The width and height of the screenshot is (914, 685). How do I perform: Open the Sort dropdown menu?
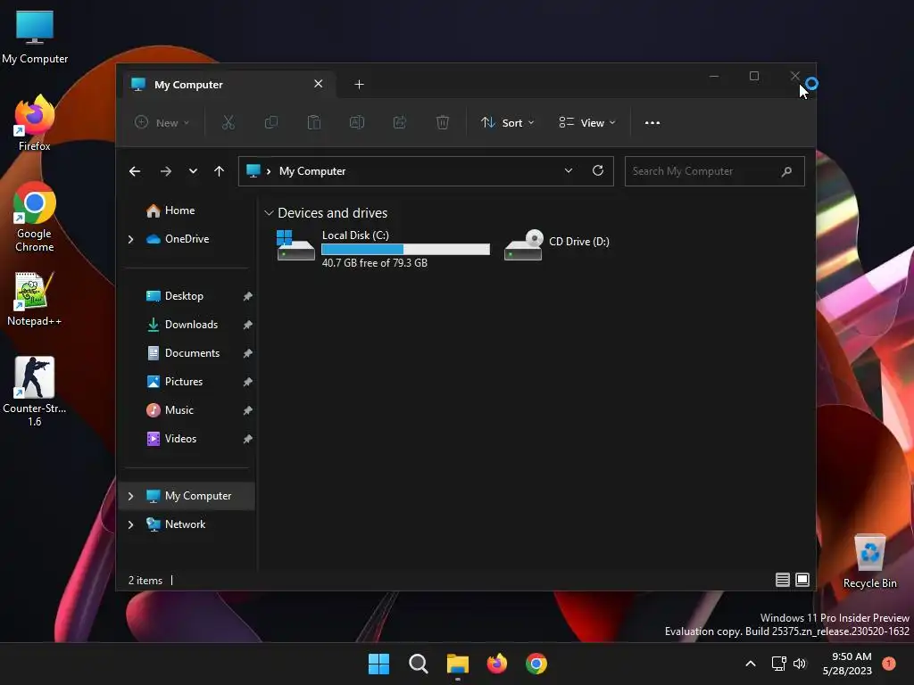[507, 122]
